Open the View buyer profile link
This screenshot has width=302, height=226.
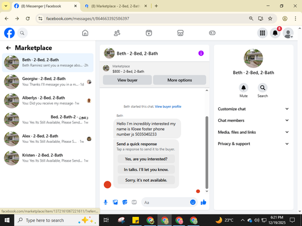tap(168, 107)
